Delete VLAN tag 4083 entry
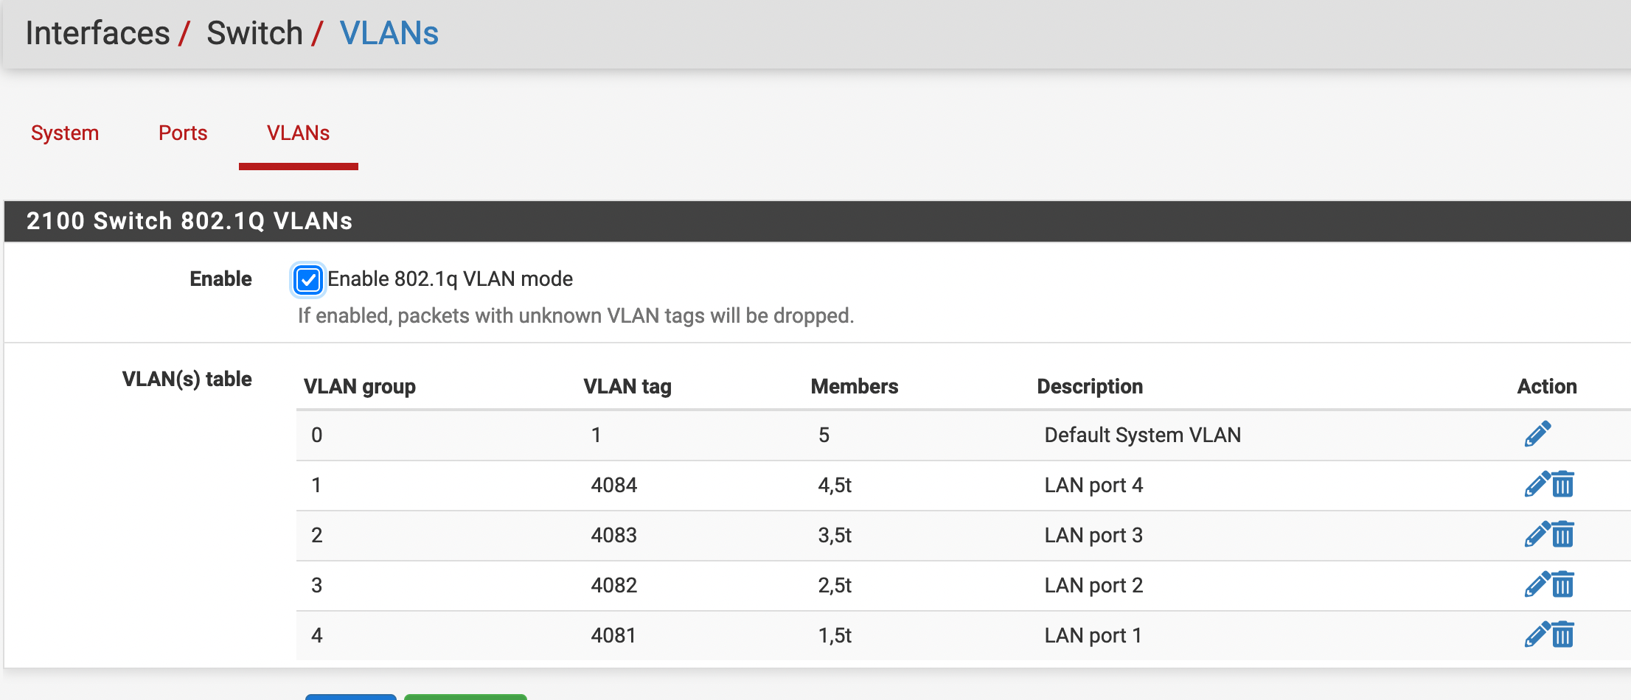Screen dimensions: 1631x700 pyautogui.click(x=1563, y=535)
